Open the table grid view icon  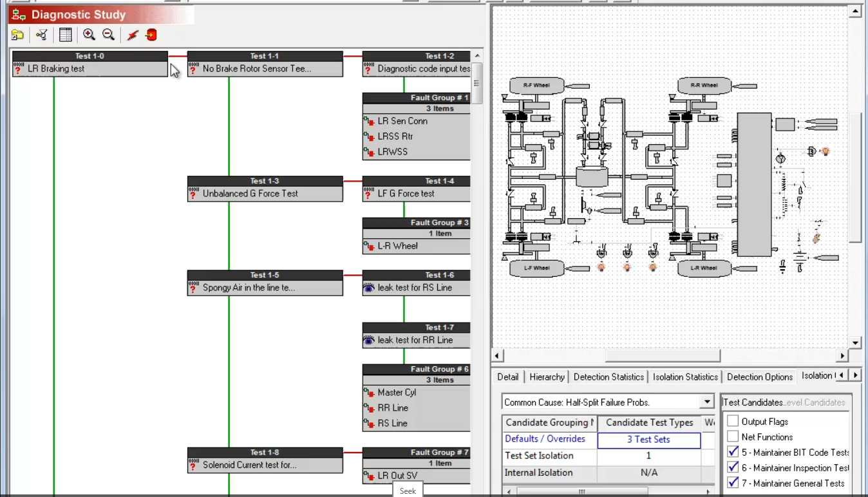pyautogui.click(x=65, y=35)
